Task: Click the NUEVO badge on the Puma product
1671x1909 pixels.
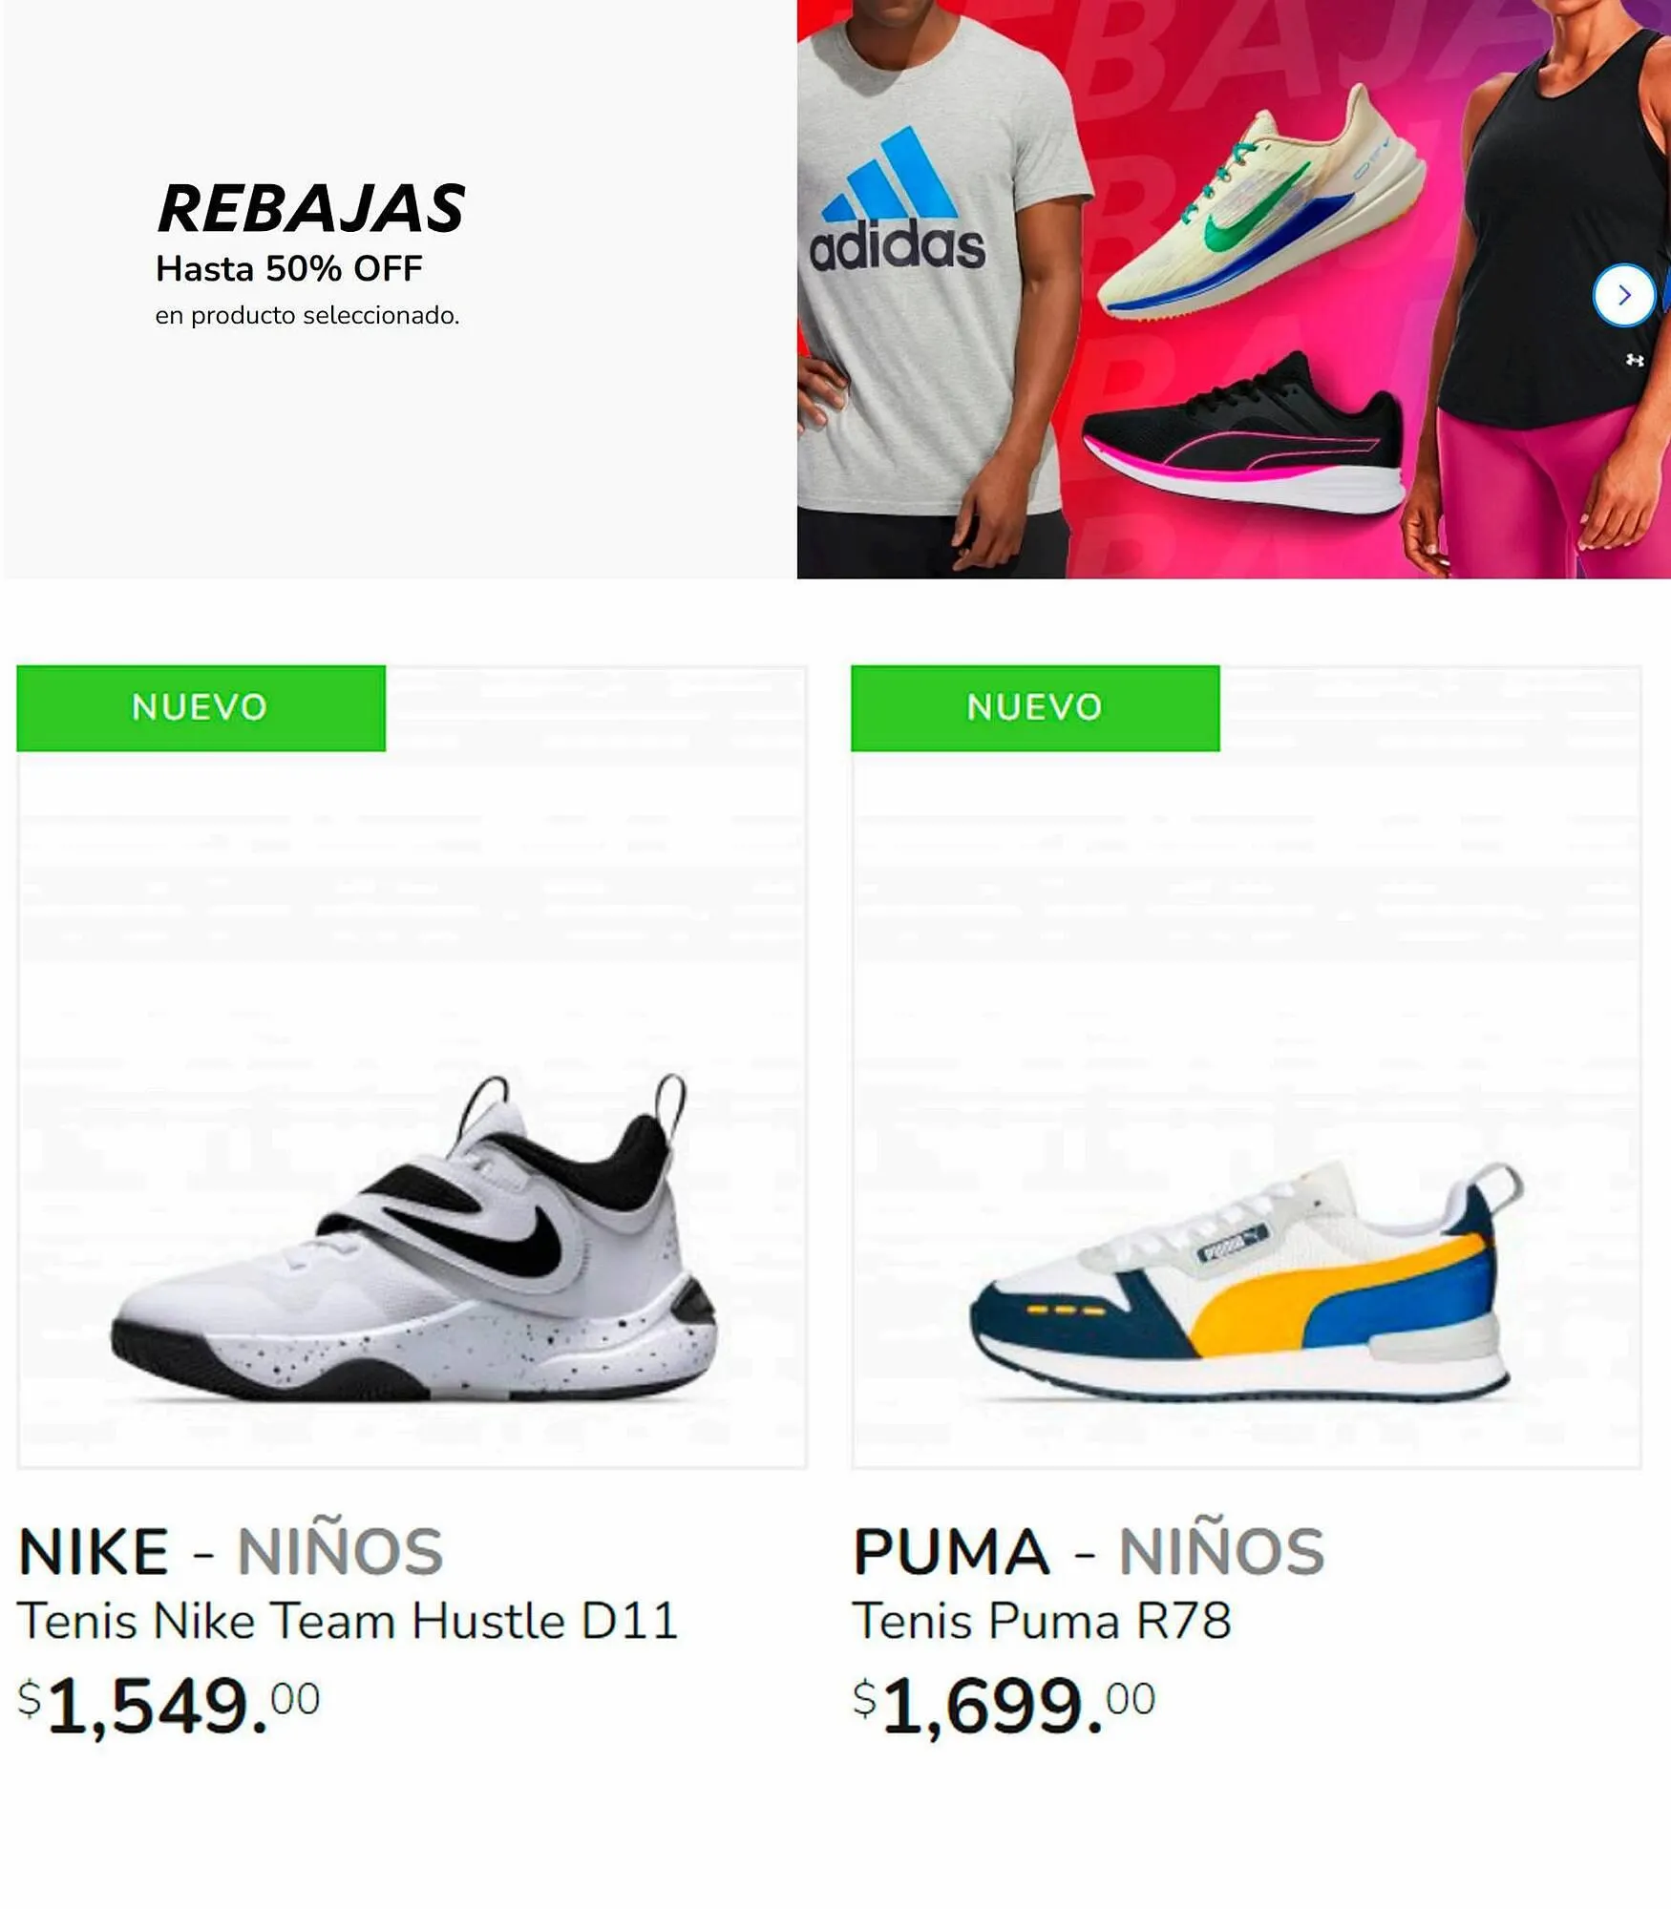Action: coord(1035,708)
